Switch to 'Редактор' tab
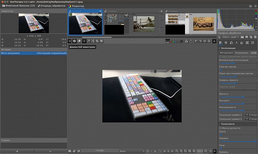This screenshot has width=258, height=154. coord(76,6)
